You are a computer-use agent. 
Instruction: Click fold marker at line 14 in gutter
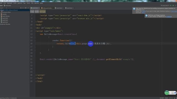35,37
